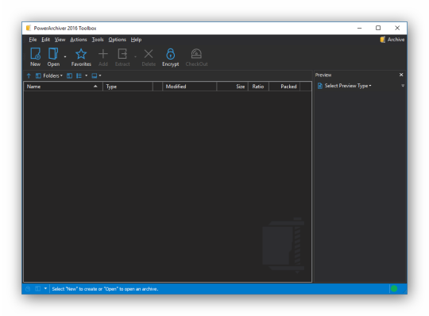429x316 pixels.
Task: Expand the list view style dropdown
Action: pyautogui.click(x=86, y=75)
